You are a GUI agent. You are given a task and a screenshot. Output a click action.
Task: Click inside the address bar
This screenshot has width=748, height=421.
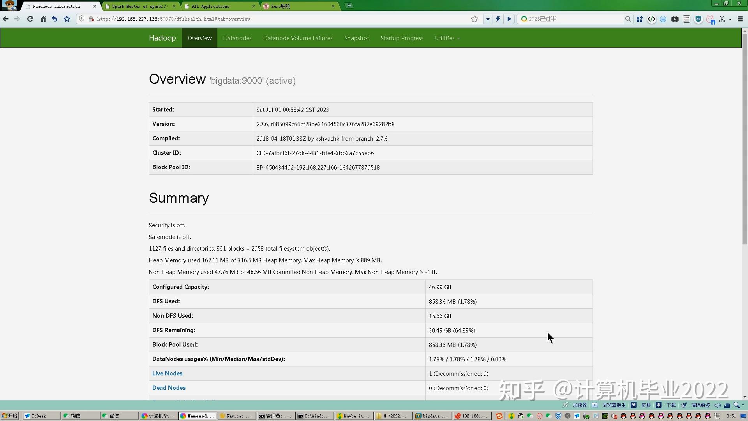coord(273,19)
